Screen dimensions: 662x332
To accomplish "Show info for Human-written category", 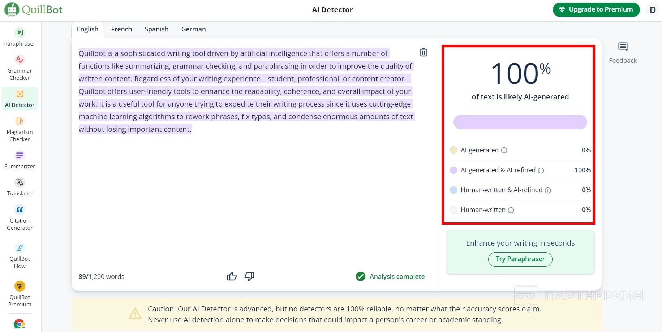I will 511,210.
